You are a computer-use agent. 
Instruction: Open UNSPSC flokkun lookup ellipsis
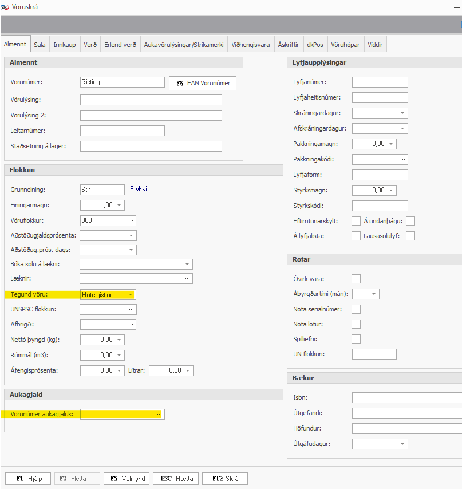[131, 309]
